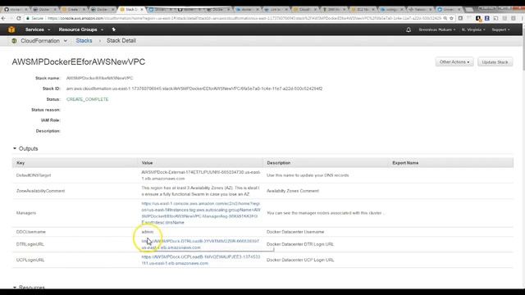Click the AWSMPDockerEEforAWSNewVPC page heading

pos(79,62)
